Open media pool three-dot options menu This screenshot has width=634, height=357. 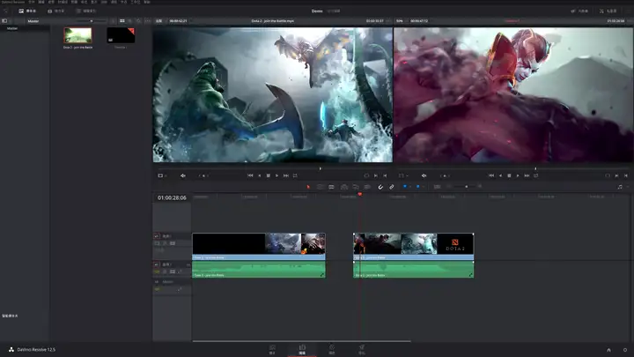coord(148,21)
